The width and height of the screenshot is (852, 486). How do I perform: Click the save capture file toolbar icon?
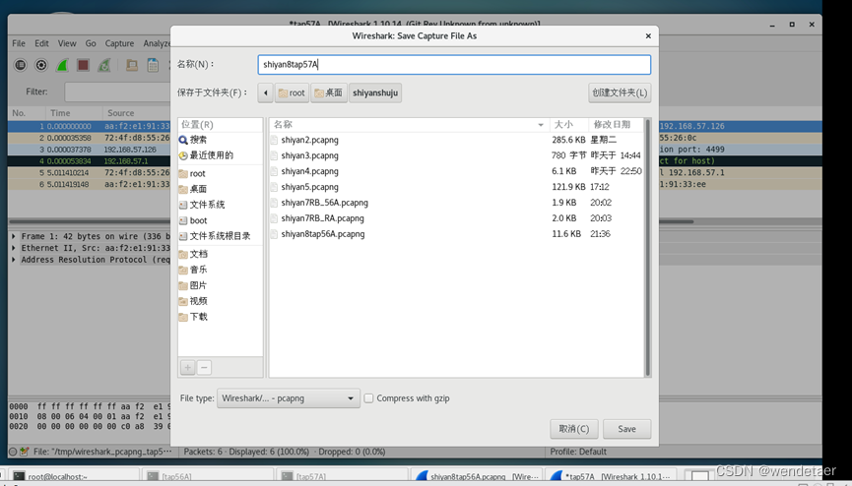153,65
